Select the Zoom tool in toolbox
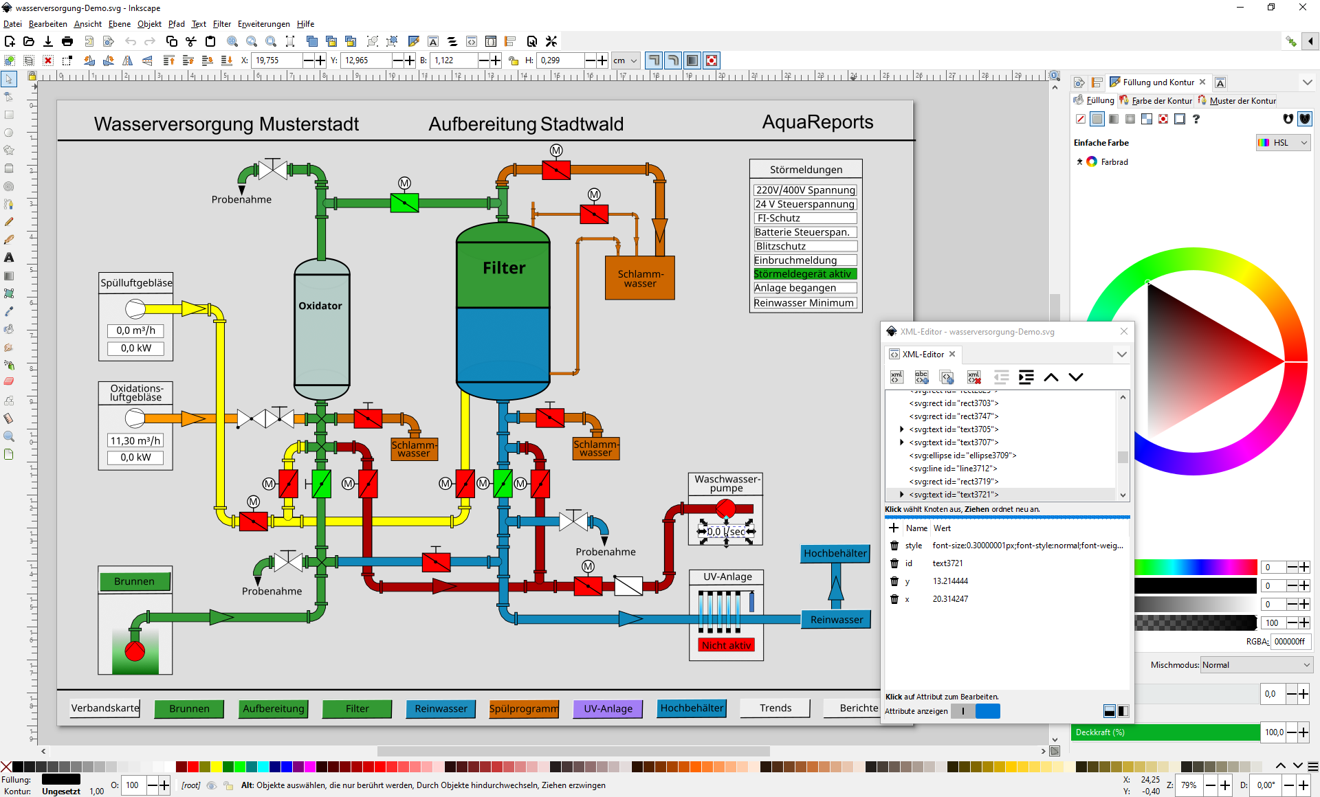 coord(9,436)
